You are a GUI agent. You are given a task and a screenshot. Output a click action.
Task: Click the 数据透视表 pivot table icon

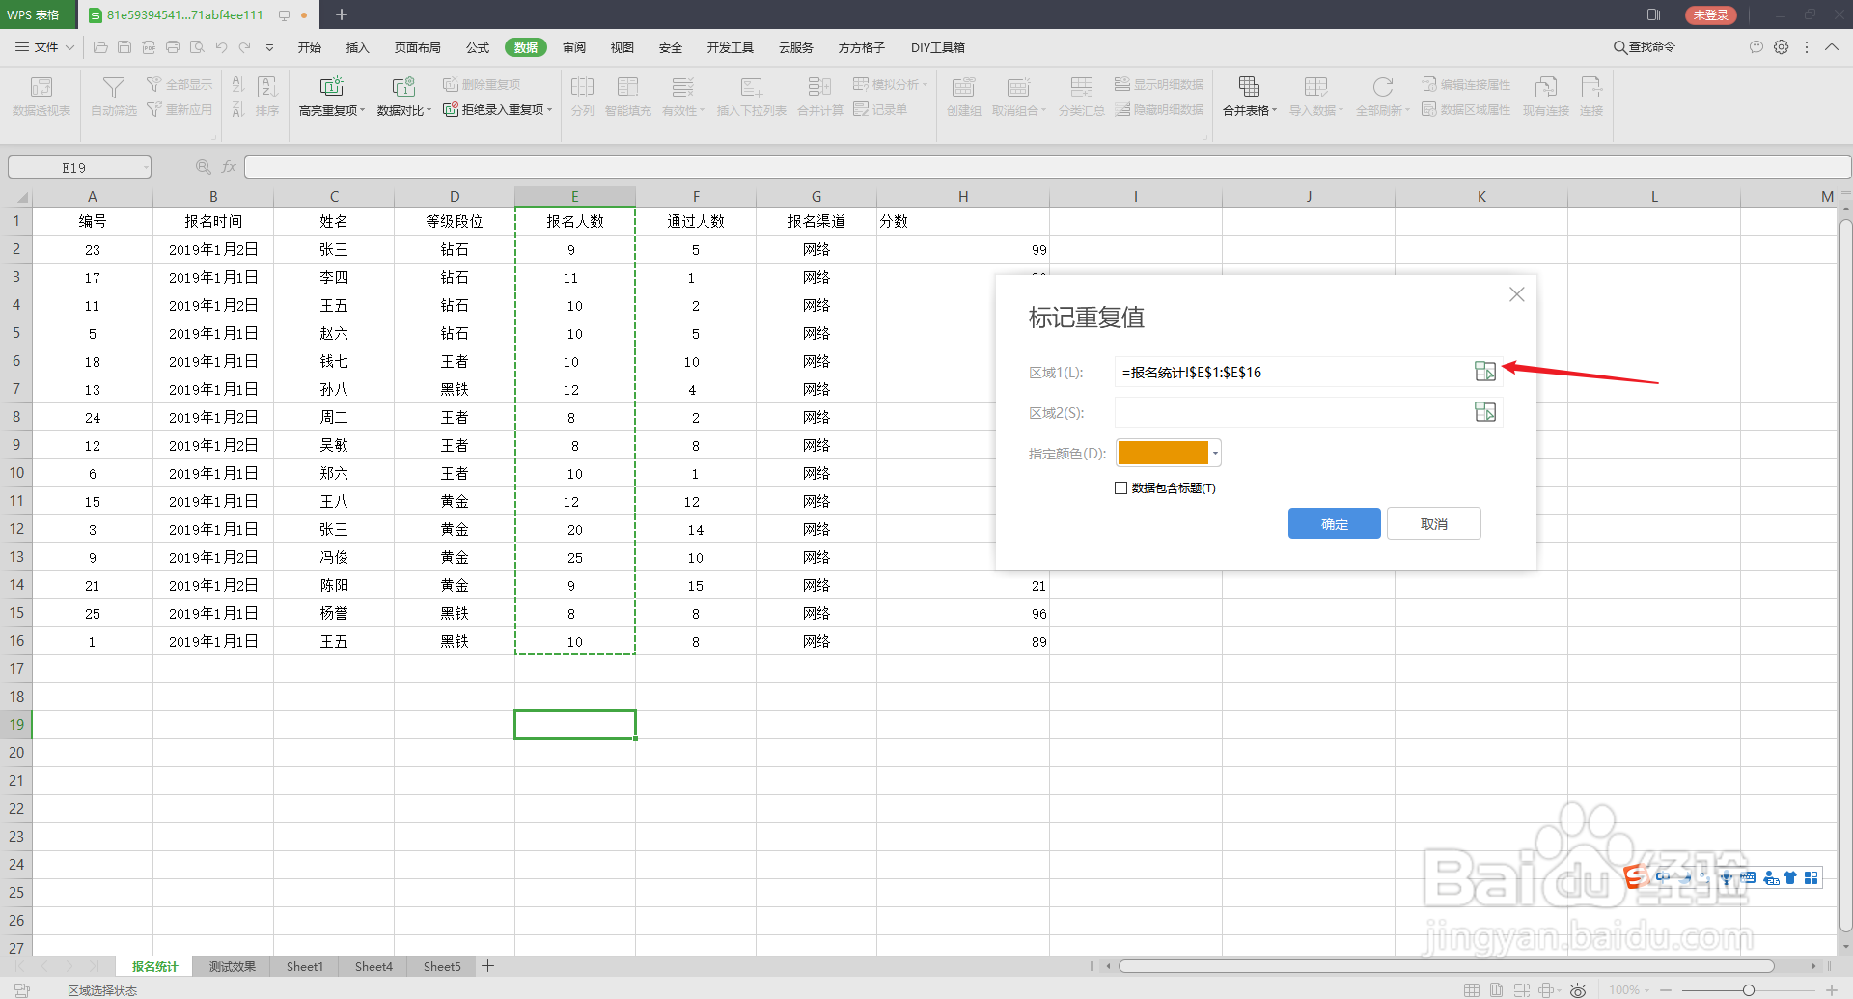(x=41, y=88)
